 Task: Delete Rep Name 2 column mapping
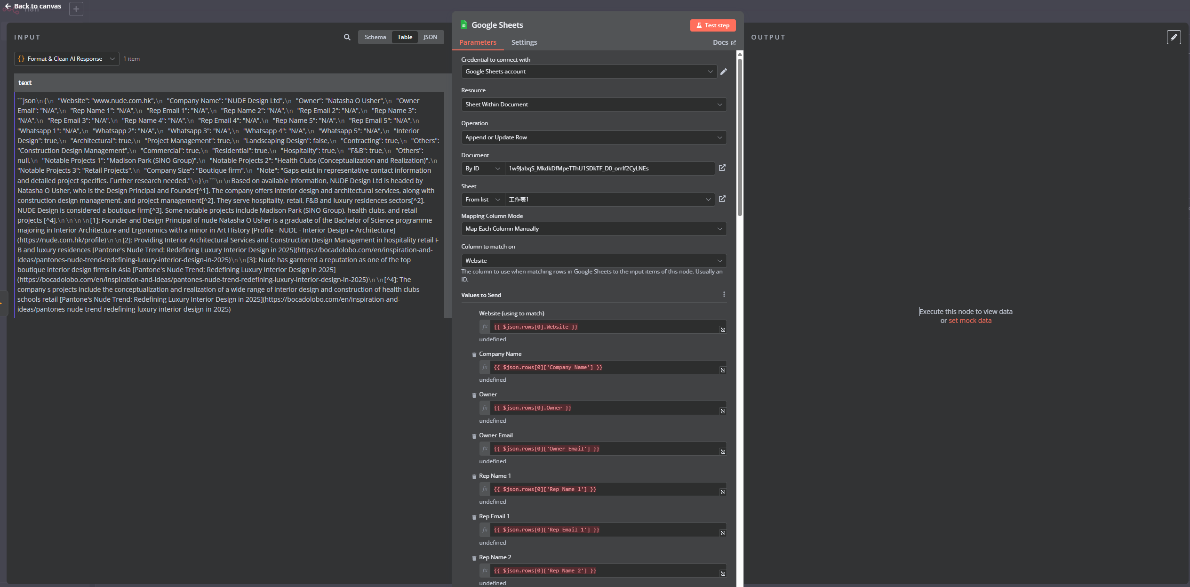tap(474, 558)
